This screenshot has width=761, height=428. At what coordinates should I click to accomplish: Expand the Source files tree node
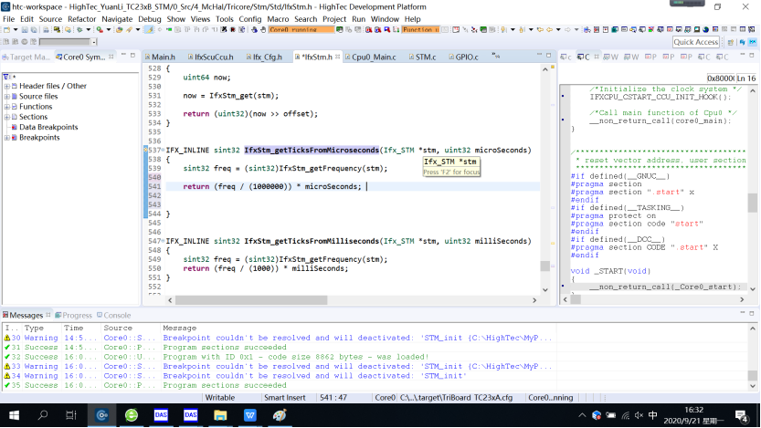point(6,97)
